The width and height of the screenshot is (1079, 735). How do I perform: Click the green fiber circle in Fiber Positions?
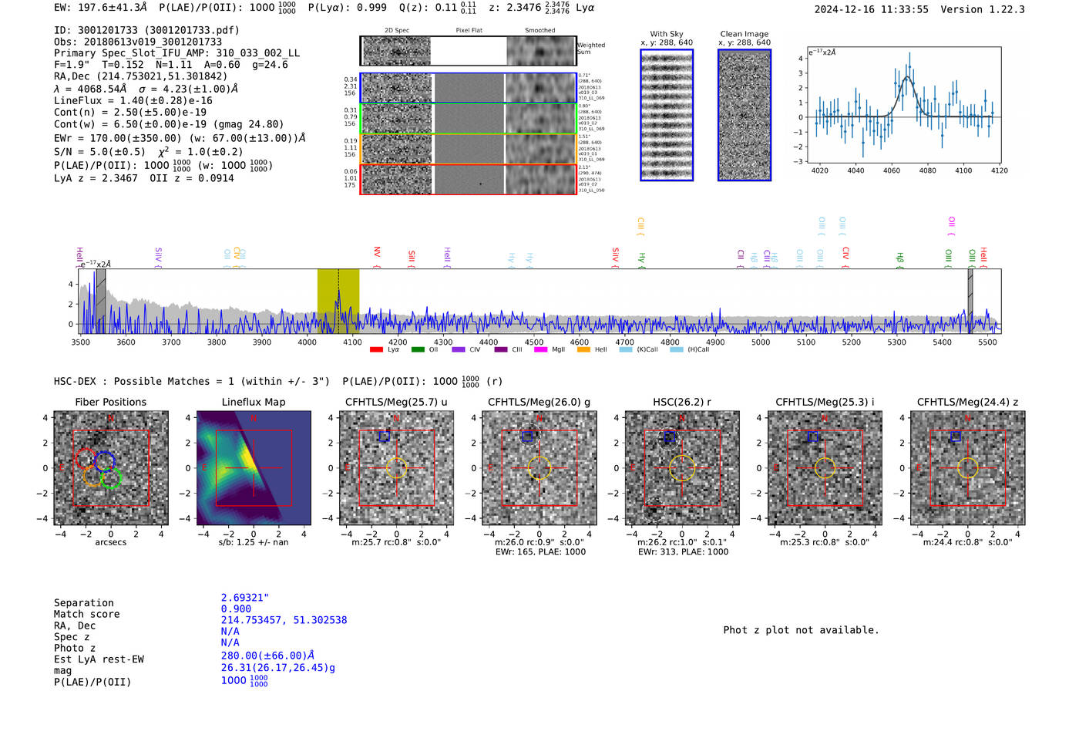click(112, 479)
